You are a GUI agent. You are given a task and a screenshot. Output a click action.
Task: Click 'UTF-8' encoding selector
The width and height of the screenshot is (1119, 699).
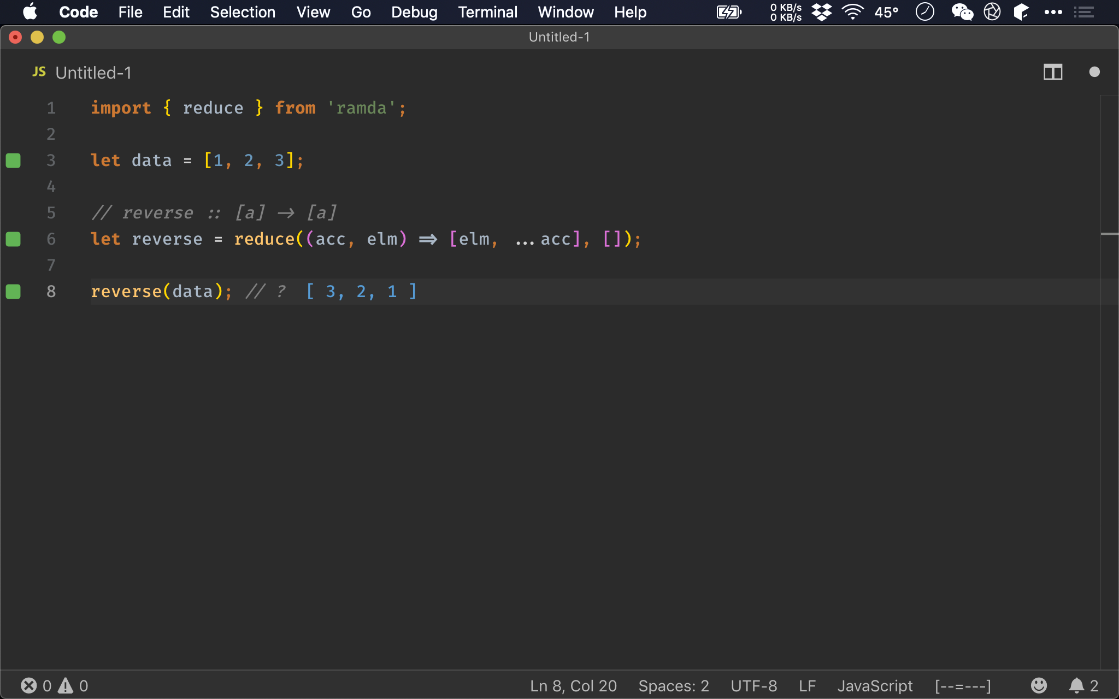[754, 685]
